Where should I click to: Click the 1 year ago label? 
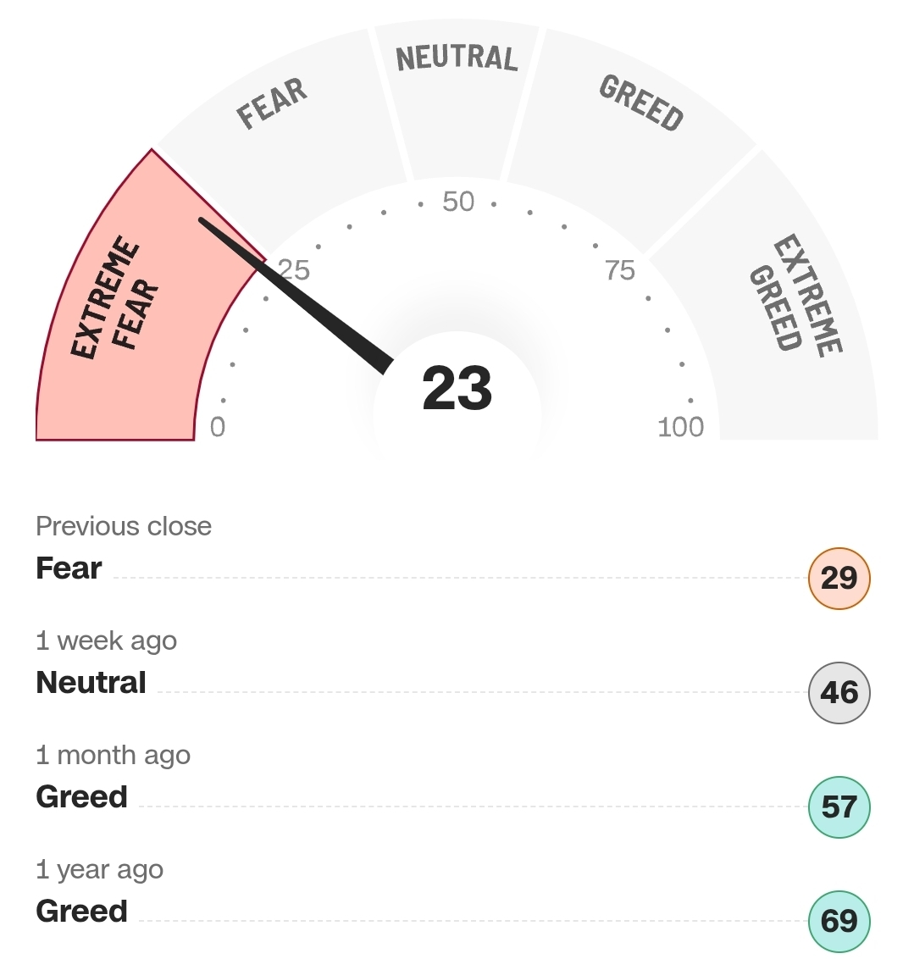[x=99, y=869]
